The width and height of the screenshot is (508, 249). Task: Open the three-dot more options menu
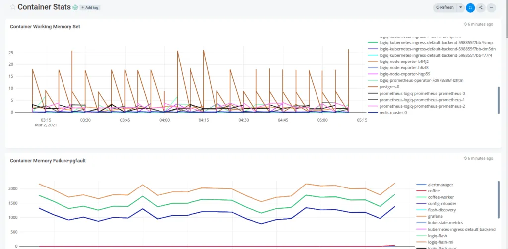click(491, 7)
